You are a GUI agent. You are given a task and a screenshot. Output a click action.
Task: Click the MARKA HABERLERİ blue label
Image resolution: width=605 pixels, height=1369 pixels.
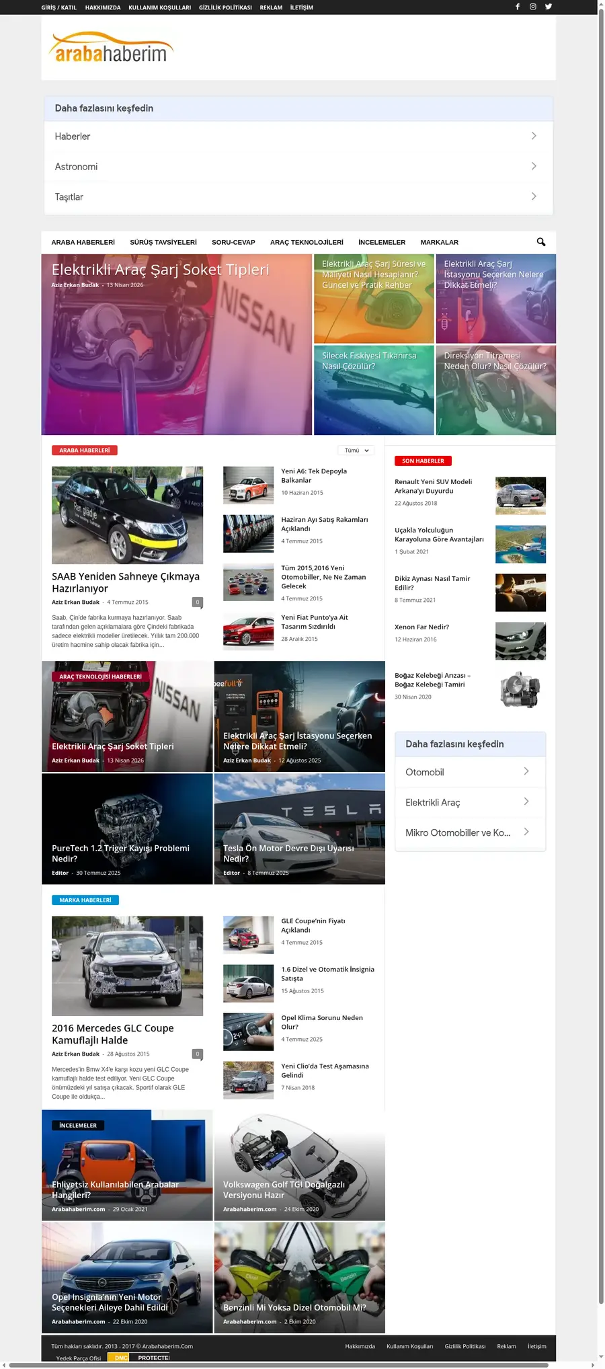coord(85,900)
